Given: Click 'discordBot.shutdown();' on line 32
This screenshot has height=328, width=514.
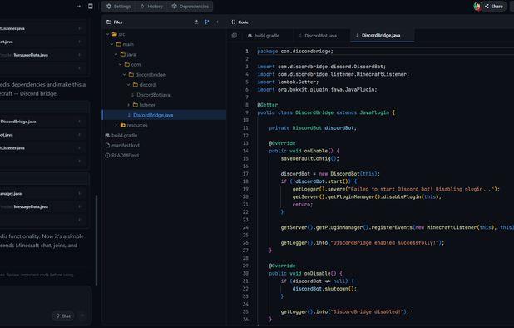Looking at the screenshot, I should 324,289.
